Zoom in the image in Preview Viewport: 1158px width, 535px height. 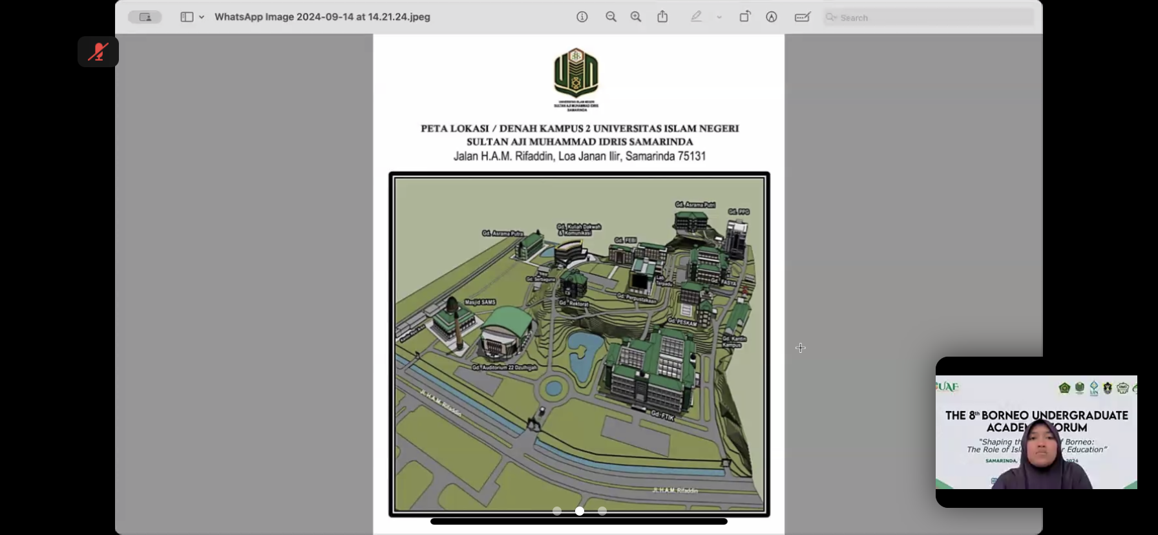(x=636, y=17)
